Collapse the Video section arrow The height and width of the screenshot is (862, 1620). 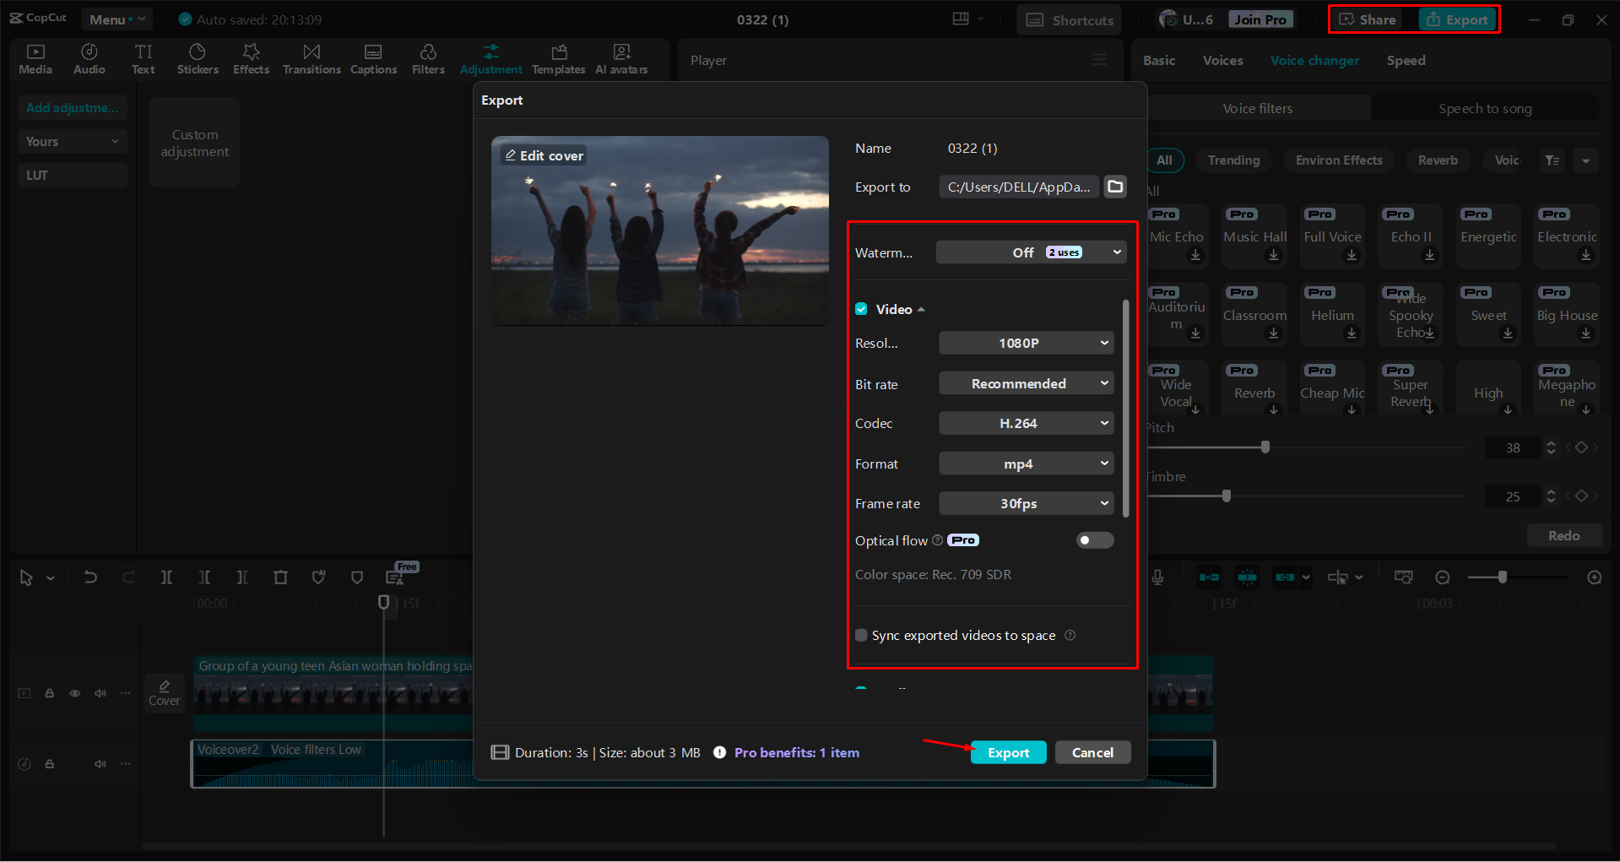click(921, 310)
